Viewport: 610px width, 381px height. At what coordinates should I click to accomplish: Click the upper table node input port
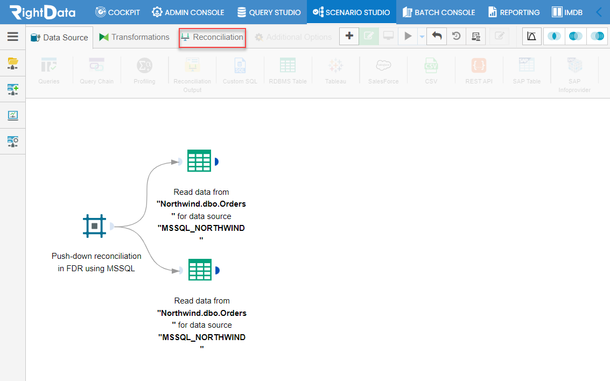pos(180,161)
